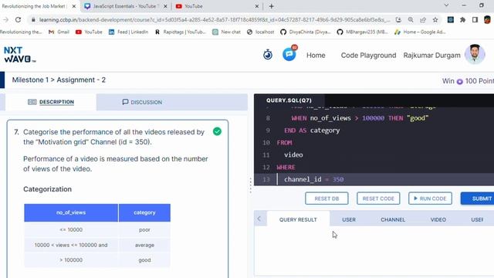Click the Reset Code button
Image resolution: width=494 pixels, height=278 pixels.
[x=378, y=198]
